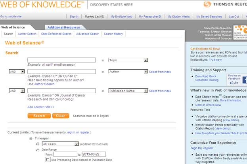Screen dimensions: 247x164
Task: Enable Use Processing Date checkbox
Action: point(48,159)
